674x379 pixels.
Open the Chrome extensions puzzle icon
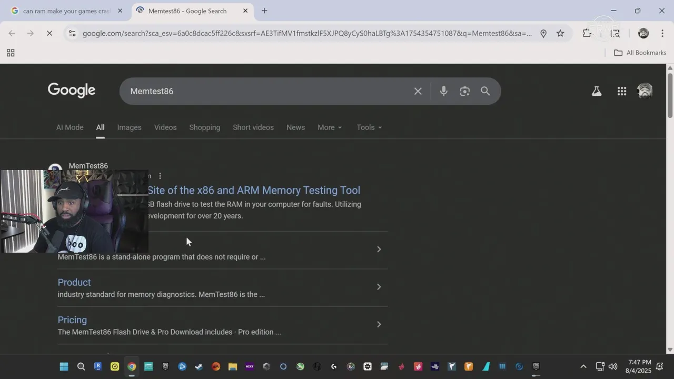tap(587, 33)
